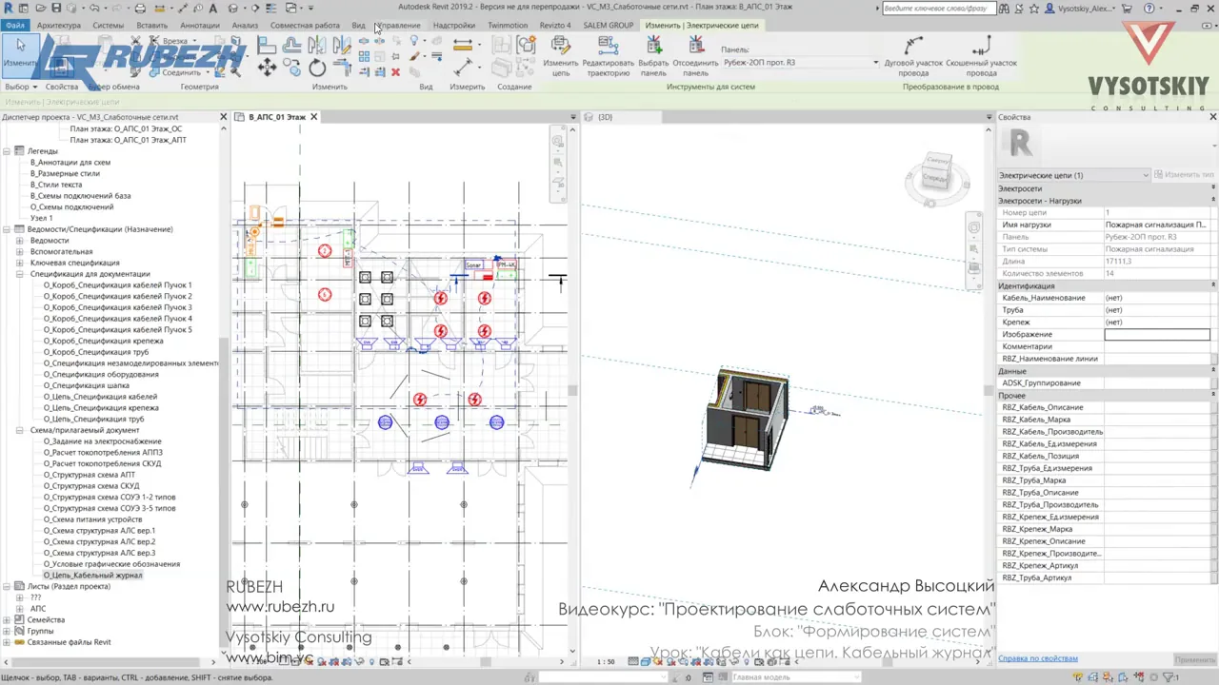Select the Редактировать траекторию tool
This screenshot has width=1219, height=685.
[x=608, y=57]
